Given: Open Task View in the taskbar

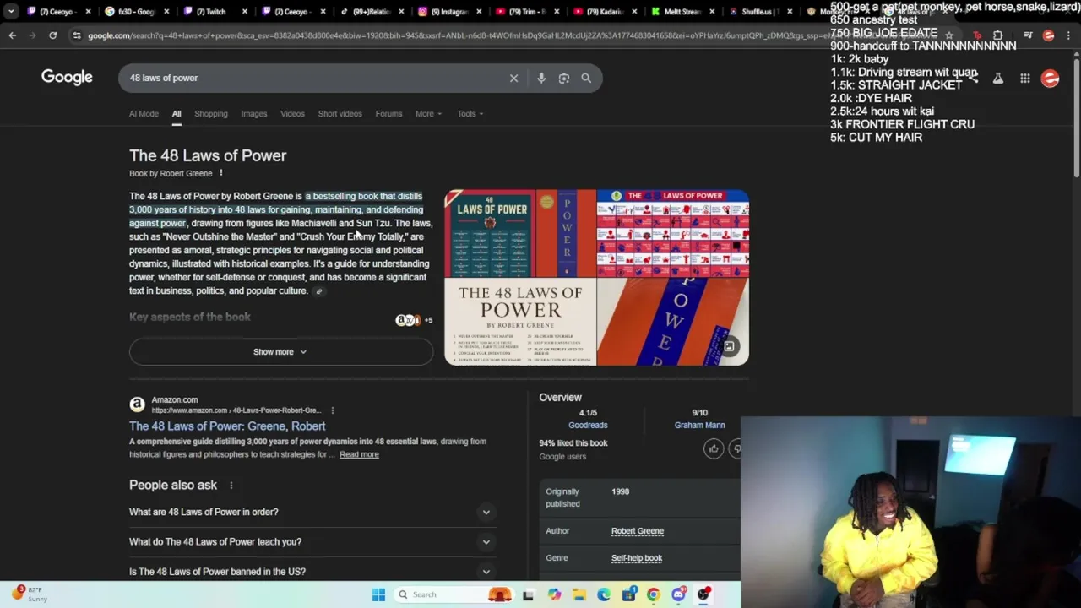Looking at the screenshot, I should [528, 594].
